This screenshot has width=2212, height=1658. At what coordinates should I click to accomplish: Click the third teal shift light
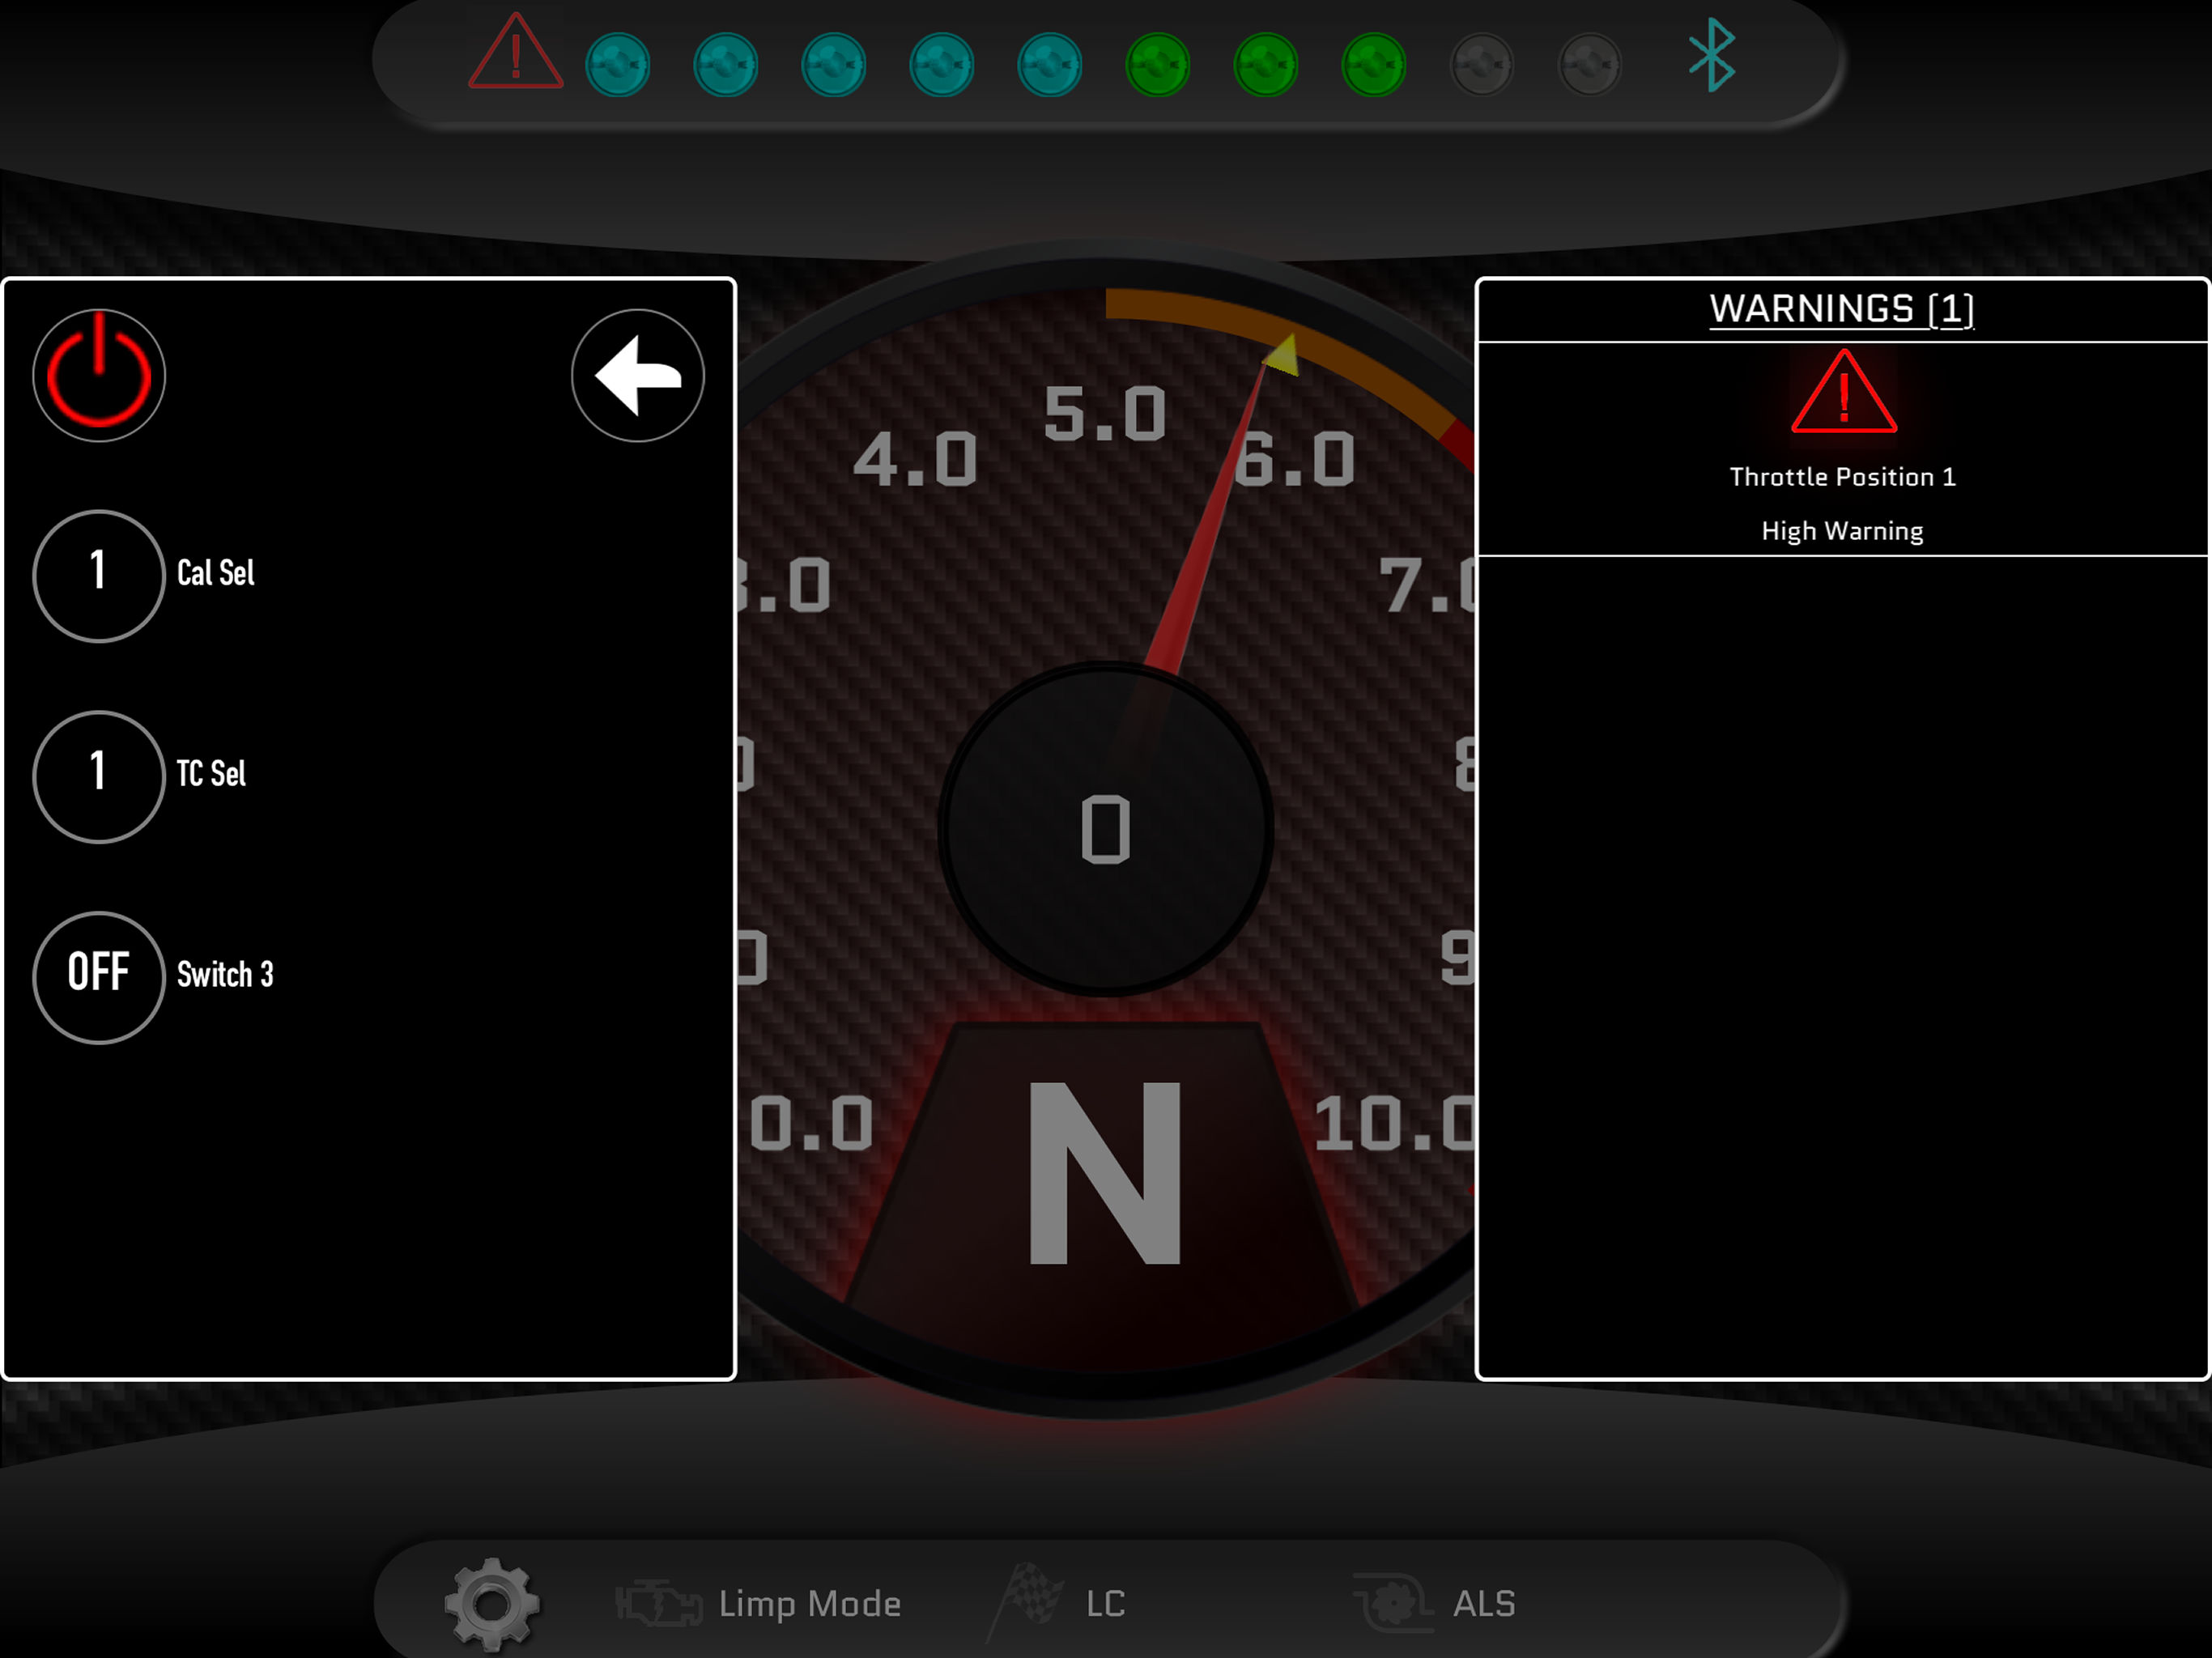(x=834, y=65)
